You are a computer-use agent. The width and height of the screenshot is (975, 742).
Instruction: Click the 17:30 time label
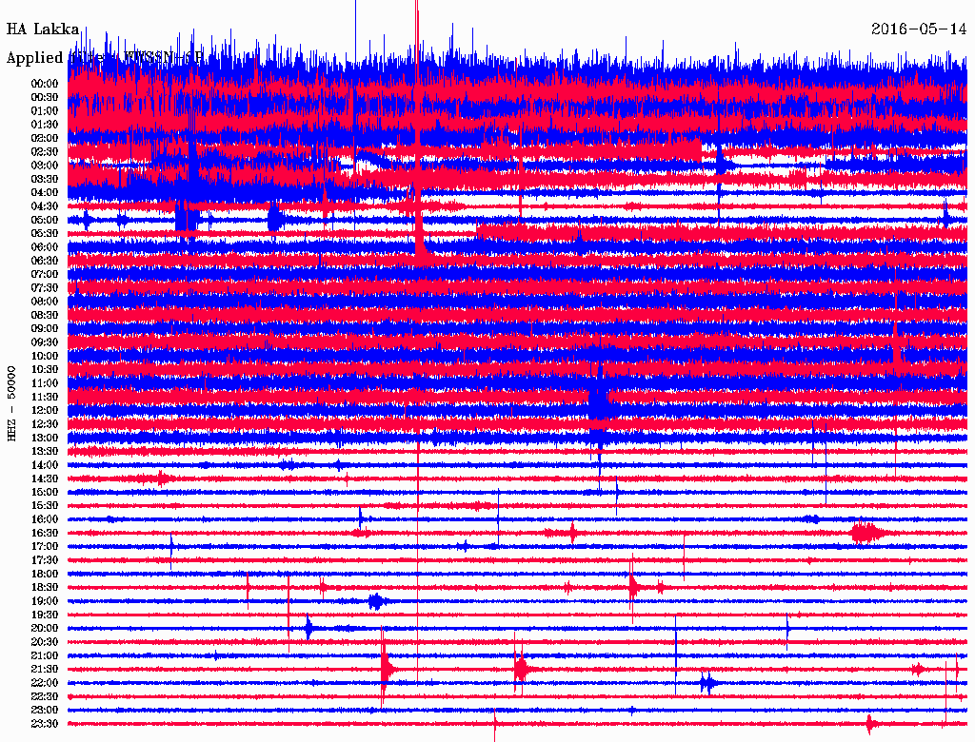tap(45, 560)
